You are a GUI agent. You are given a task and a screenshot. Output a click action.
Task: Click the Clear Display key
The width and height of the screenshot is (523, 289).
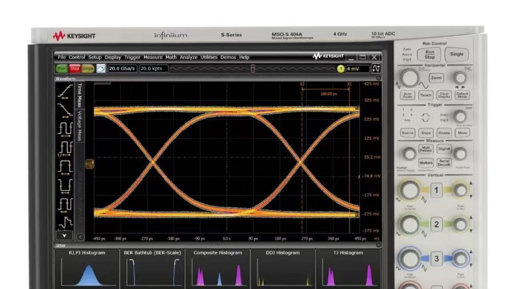[x=444, y=95]
